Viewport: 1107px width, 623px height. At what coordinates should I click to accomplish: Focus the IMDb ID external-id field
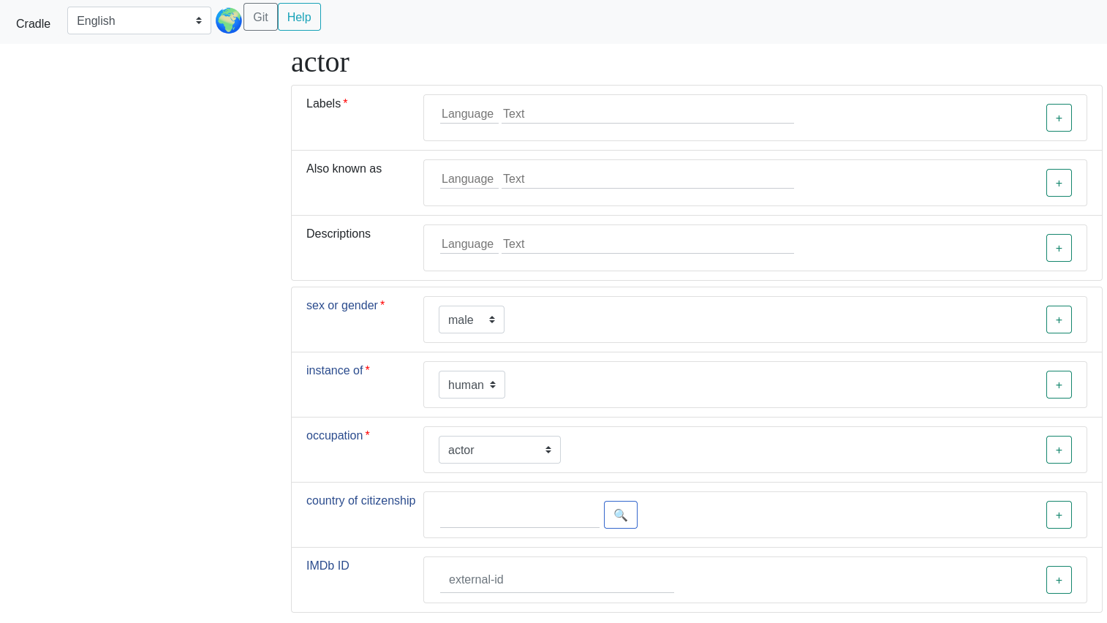(x=557, y=580)
